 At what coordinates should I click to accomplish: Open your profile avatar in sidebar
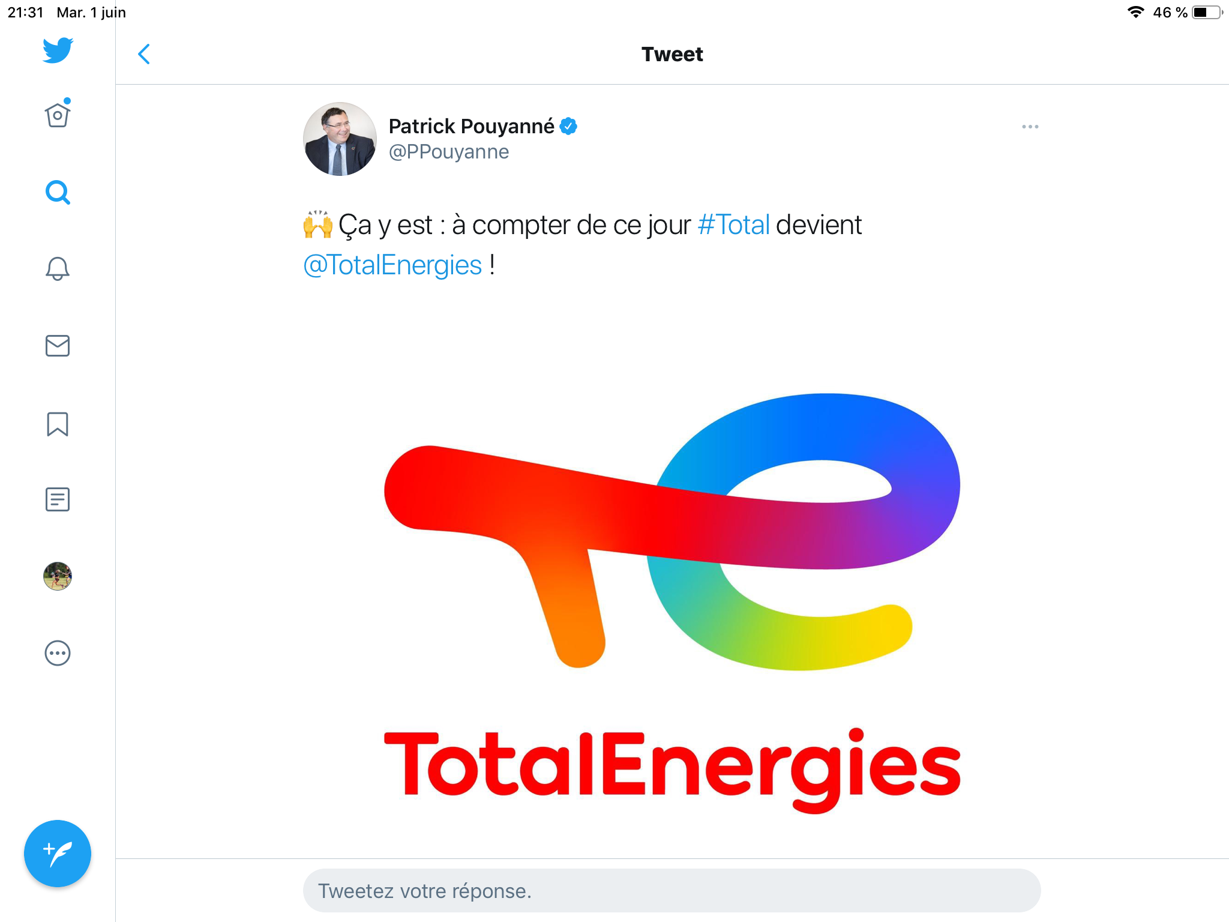58,576
